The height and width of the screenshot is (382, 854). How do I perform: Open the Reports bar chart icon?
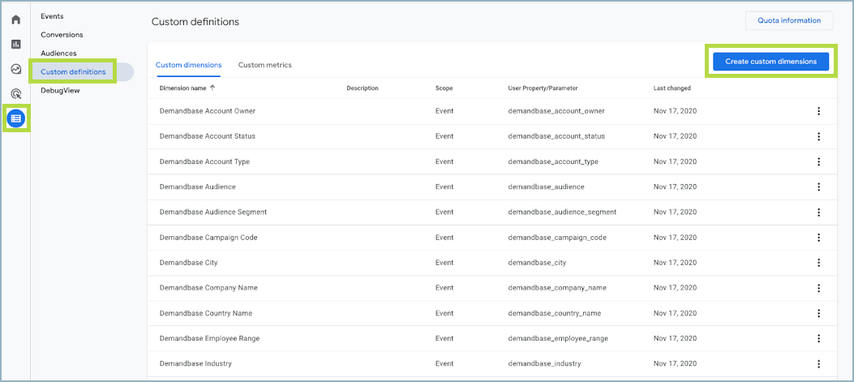tap(15, 44)
